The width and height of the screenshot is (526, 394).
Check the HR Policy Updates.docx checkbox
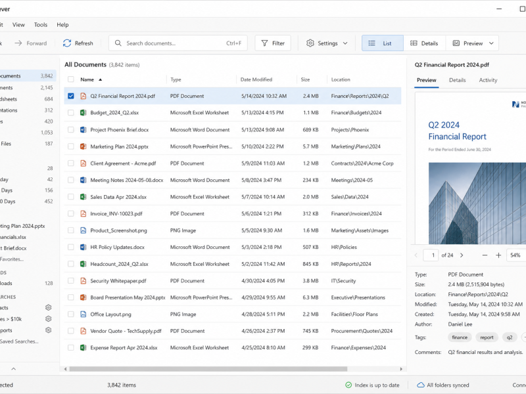(x=71, y=248)
